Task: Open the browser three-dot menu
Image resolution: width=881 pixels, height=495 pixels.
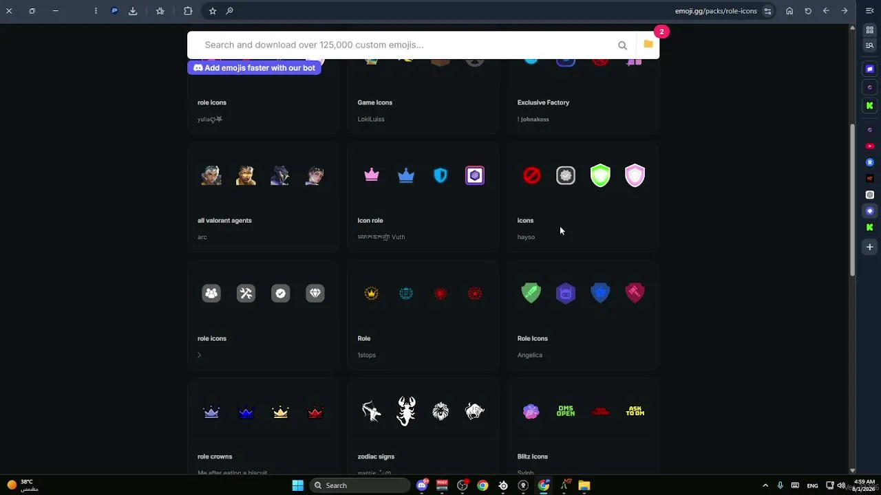Action: pyautogui.click(x=96, y=11)
